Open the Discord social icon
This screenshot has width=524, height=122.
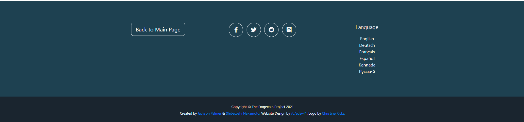(289, 30)
